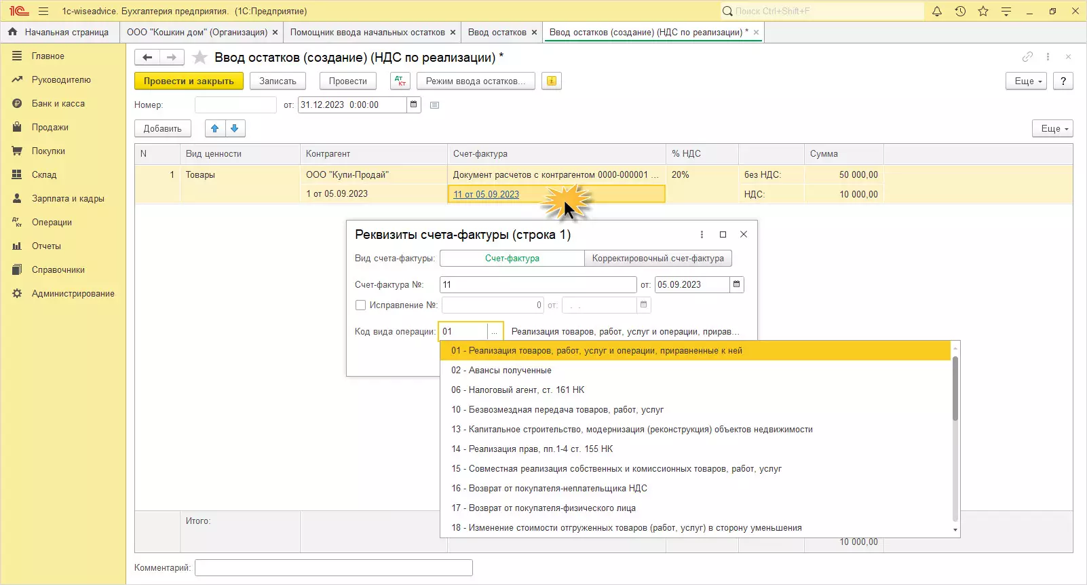Image resolution: width=1087 pixels, height=585 pixels.
Task: Switch to Помощник ввода начальных остатков tab
Action: (367, 32)
